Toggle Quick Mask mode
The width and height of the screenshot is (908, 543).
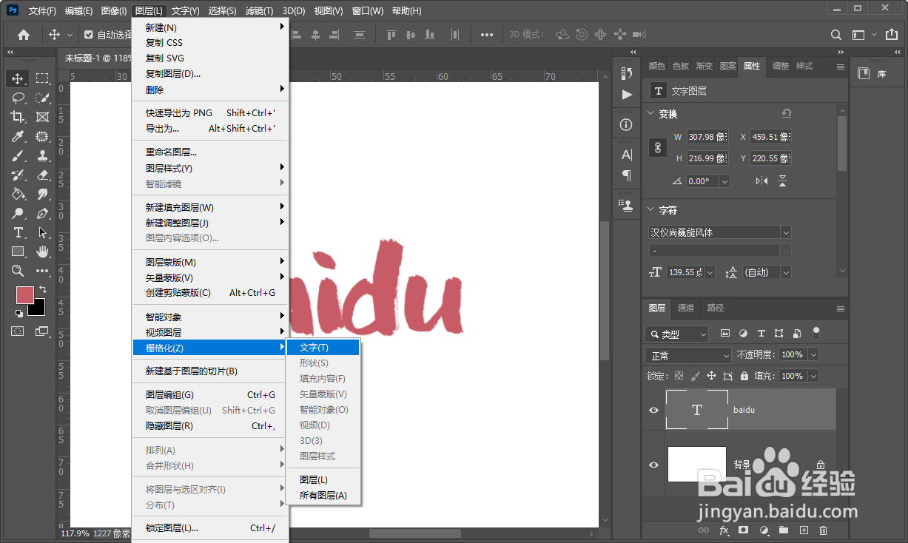point(19,331)
